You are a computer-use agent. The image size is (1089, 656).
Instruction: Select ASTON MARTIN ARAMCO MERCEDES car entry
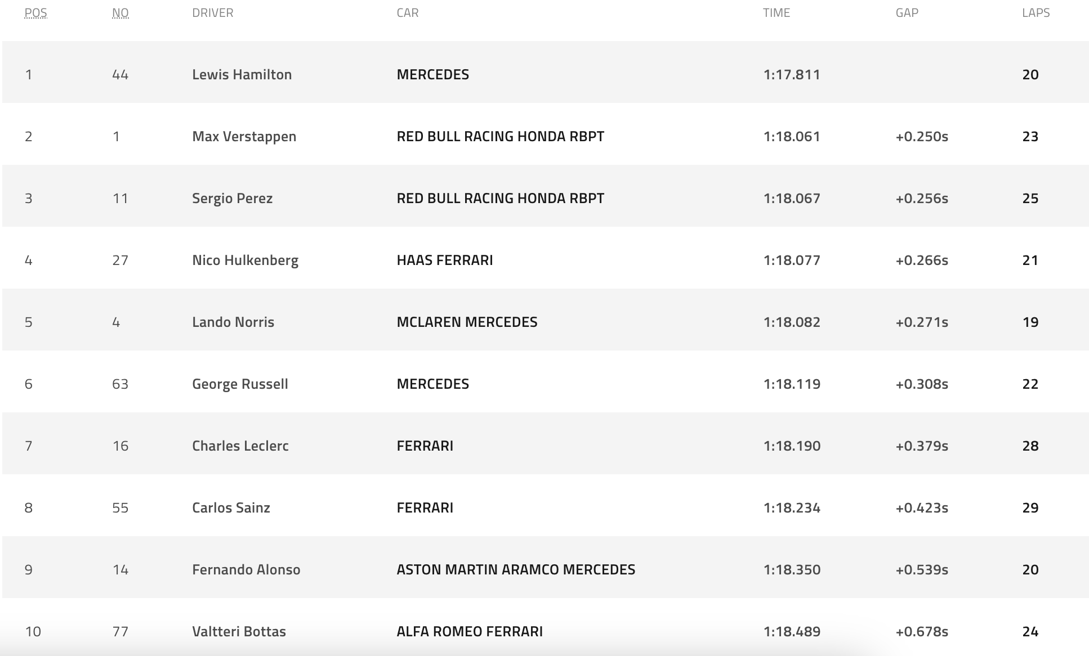click(x=515, y=570)
